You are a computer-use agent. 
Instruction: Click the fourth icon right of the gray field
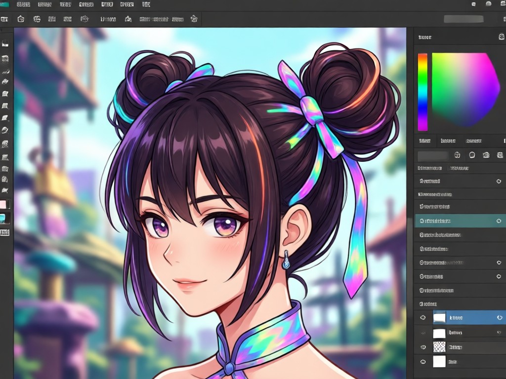click(500, 155)
